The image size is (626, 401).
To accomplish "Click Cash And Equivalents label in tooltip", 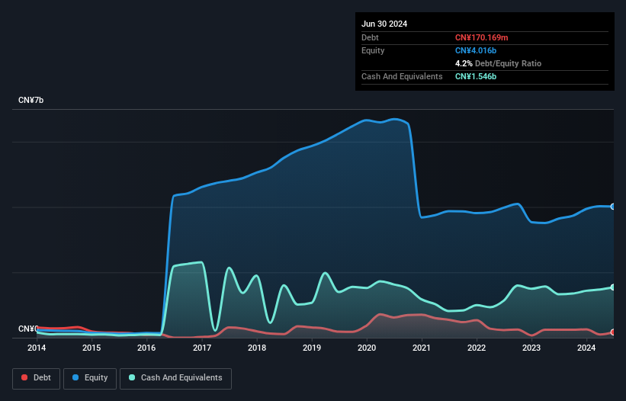I will coord(402,76).
